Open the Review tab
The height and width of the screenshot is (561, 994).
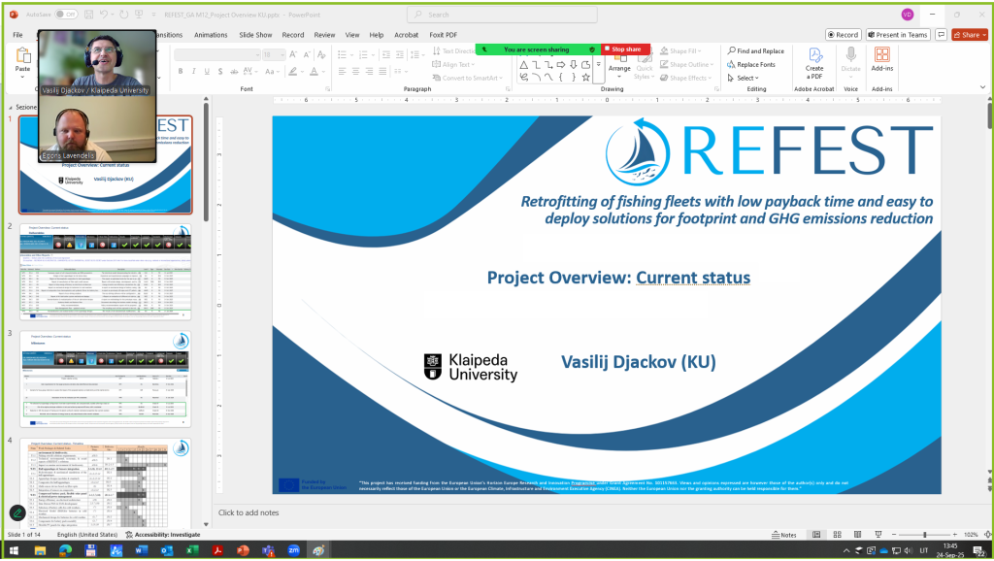(324, 35)
